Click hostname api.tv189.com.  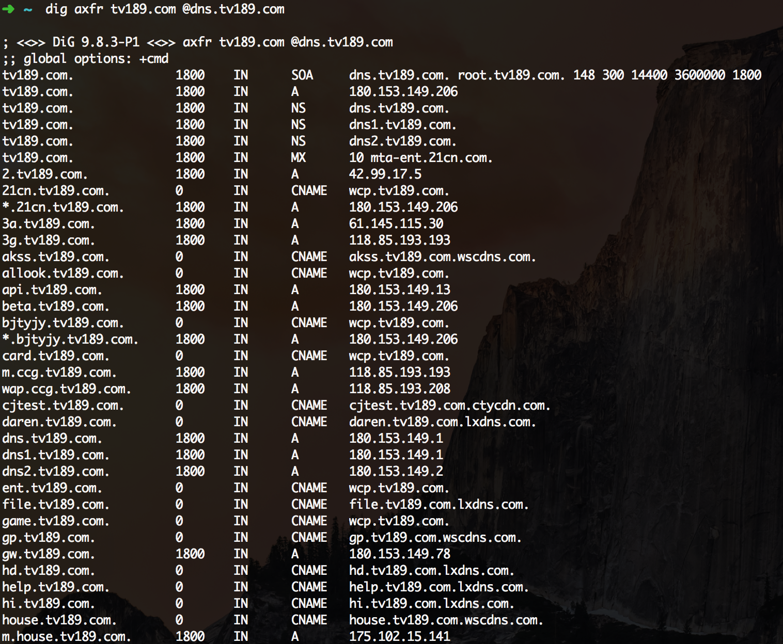pos(52,290)
